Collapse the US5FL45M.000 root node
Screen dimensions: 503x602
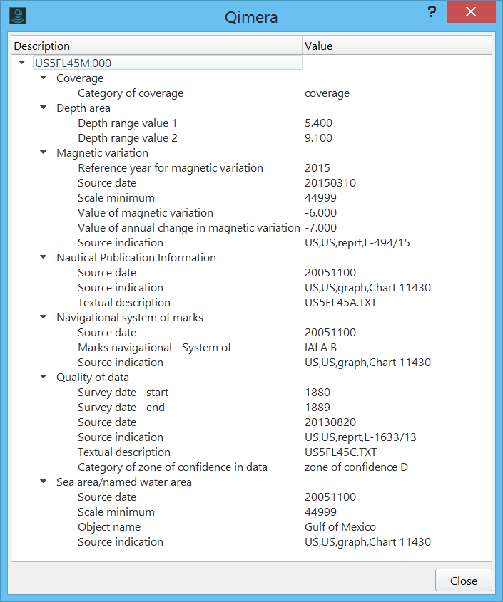point(22,63)
